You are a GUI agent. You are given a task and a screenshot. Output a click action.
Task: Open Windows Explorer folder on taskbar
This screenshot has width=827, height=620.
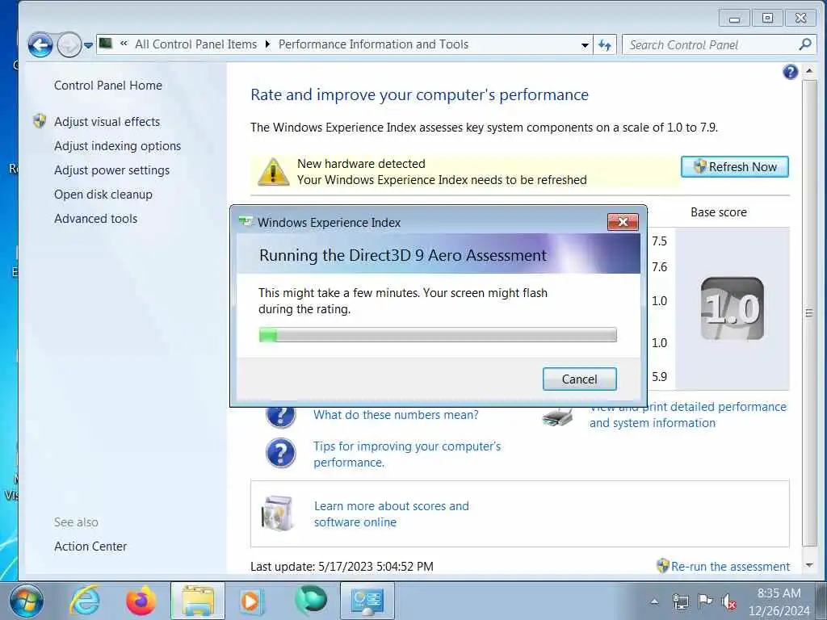[x=198, y=601]
